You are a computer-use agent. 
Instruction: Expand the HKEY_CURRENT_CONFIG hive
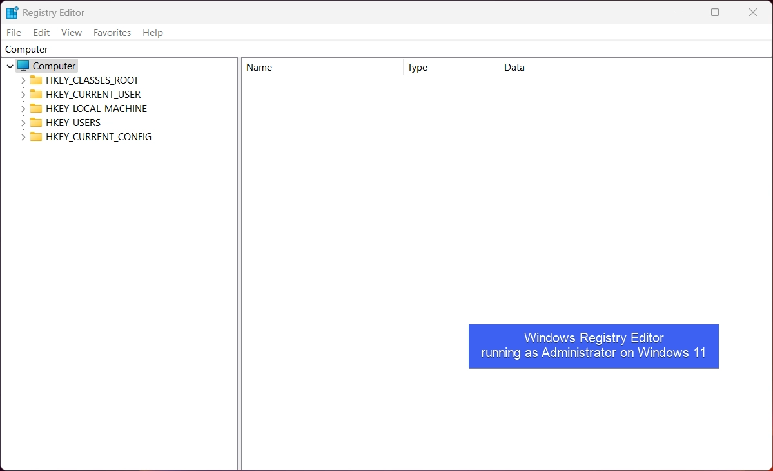point(23,137)
